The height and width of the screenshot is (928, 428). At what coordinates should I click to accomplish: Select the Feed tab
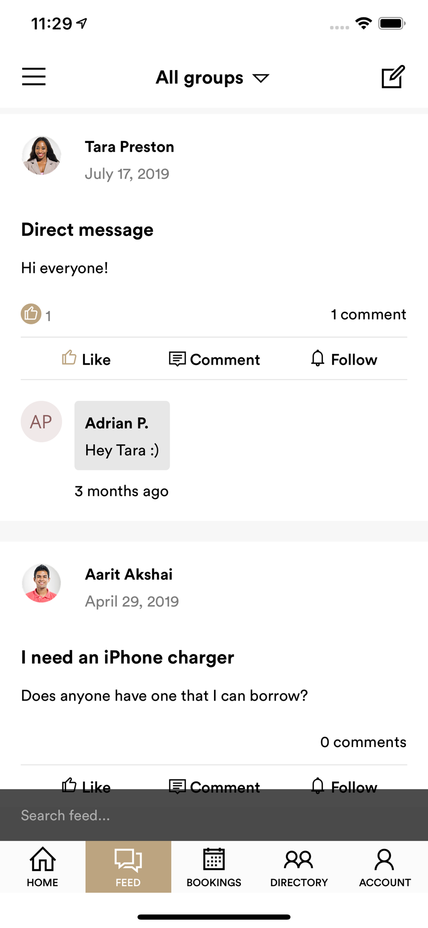coord(128,867)
